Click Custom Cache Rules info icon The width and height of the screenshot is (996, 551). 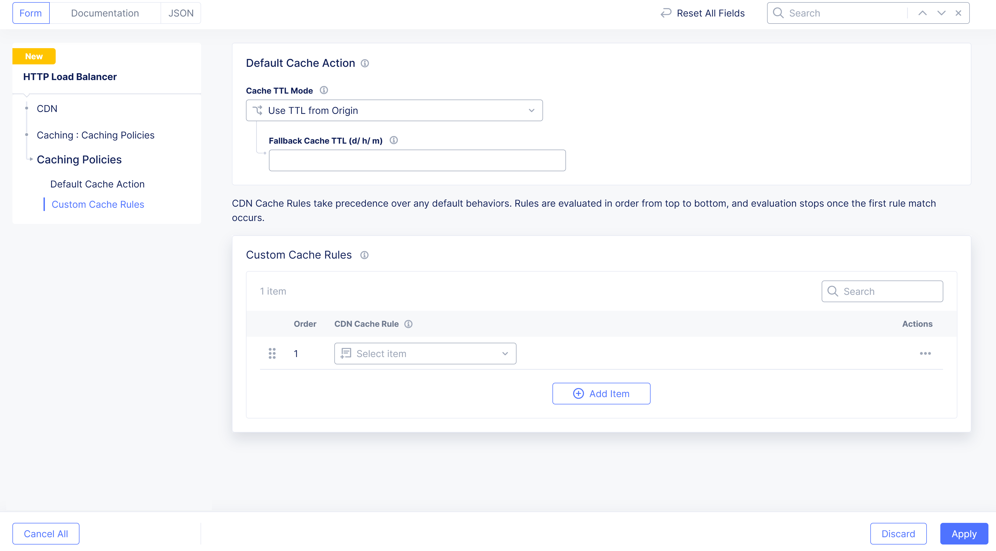(x=364, y=255)
